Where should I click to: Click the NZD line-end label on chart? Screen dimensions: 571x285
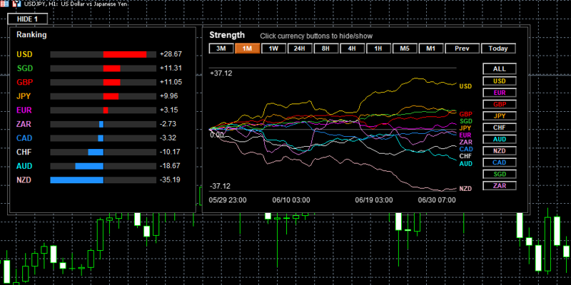[x=465, y=189]
